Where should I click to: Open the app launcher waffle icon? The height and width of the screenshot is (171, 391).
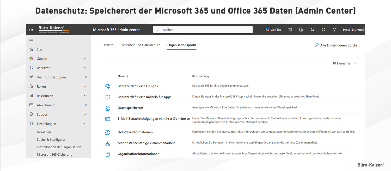pyautogui.click(x=31, y=30)
